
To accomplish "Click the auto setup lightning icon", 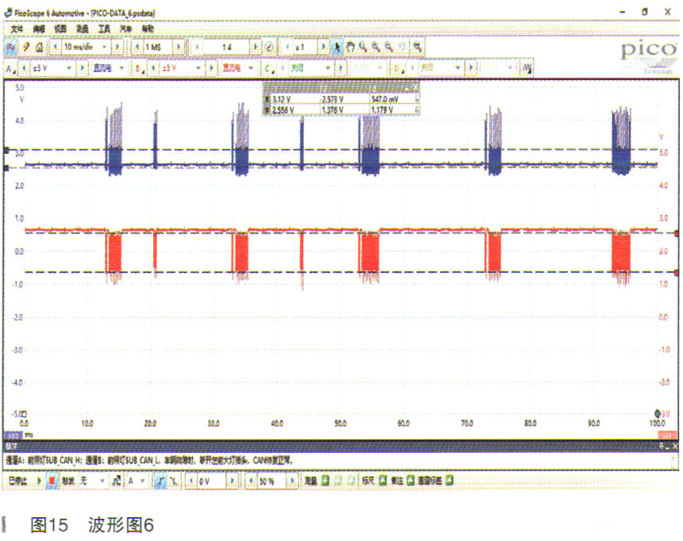I will point(26,47).
